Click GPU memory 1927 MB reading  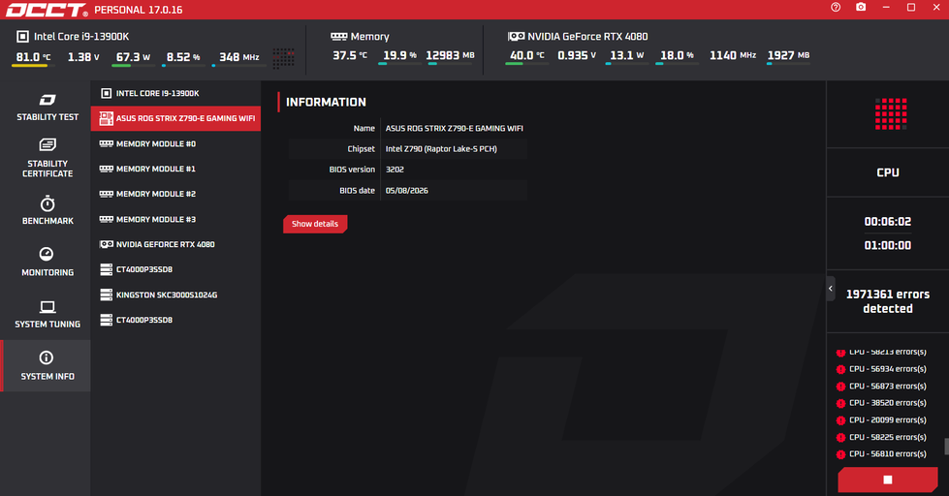(789, 55)
